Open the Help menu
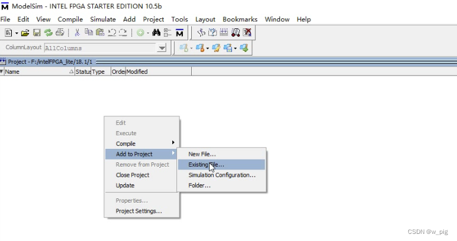 tap(304, 19)
